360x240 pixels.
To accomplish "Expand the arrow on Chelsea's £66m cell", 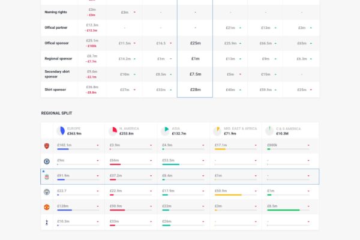I will [x=151, y=161].
